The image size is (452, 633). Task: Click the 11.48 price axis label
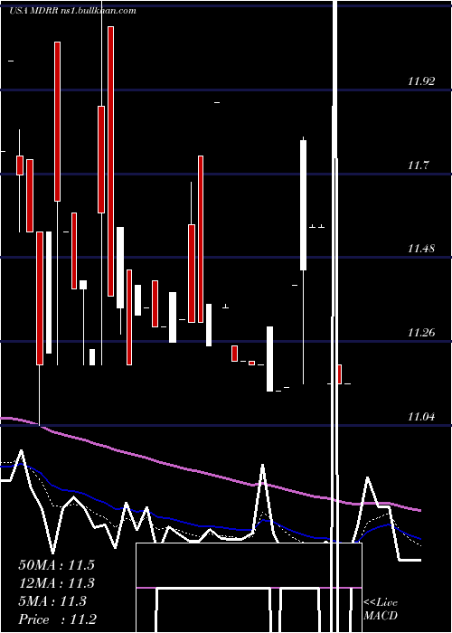[x=421, y=249]
